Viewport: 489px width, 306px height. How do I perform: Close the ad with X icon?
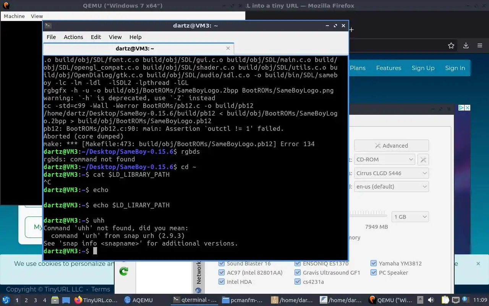click(x=467, y=108)
